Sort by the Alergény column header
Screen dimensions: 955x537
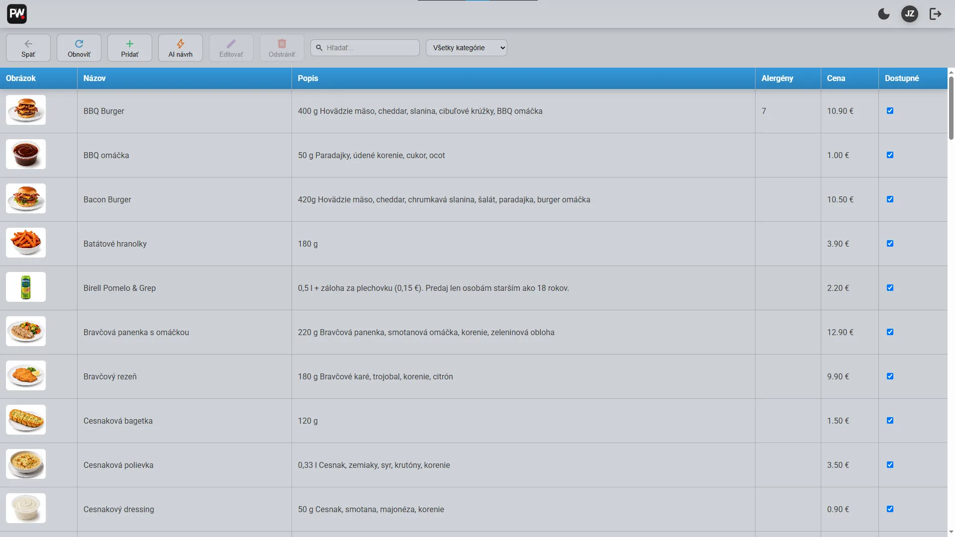[788, 78]
